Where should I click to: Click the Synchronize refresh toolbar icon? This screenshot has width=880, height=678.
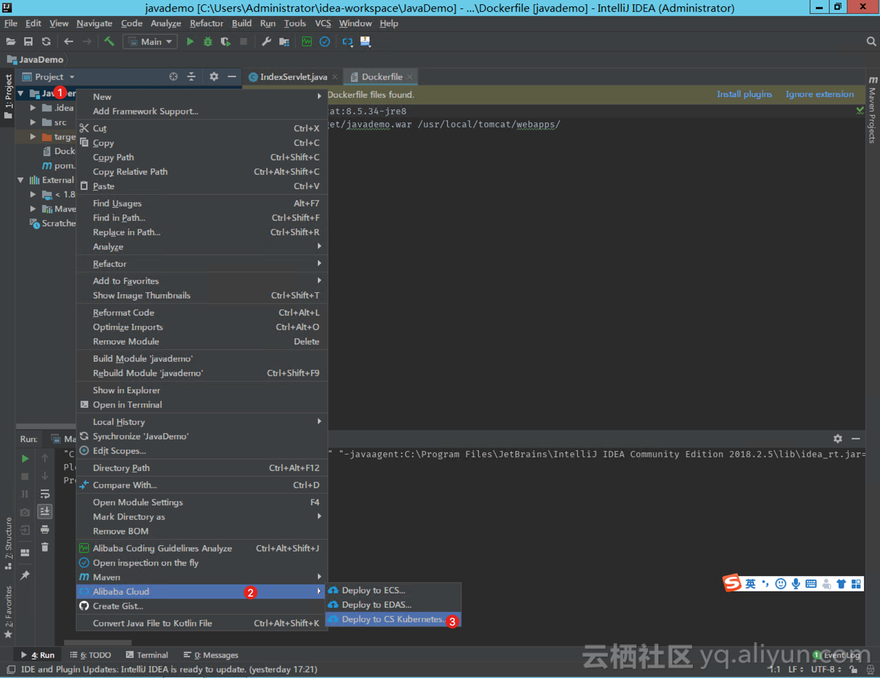pos(46,42)
